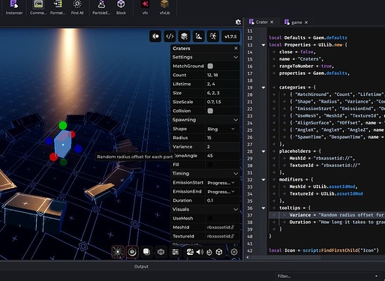Toggle the Collision checkbox
Image resolution: width=385 pixels, height=281 pixels.
point(210,111)
